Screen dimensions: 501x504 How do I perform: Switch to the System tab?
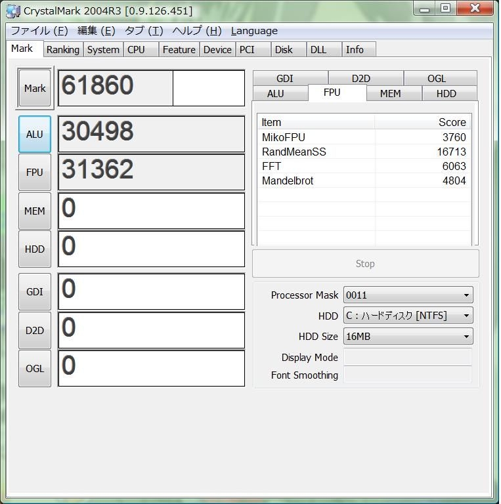point(103,50)
